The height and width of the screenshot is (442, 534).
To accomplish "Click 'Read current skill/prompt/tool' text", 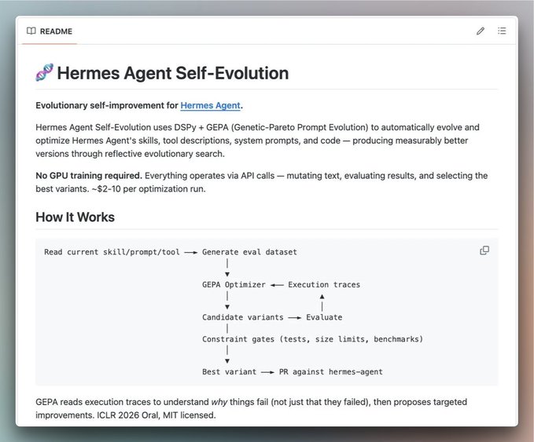I will click(x=112, y=252).
